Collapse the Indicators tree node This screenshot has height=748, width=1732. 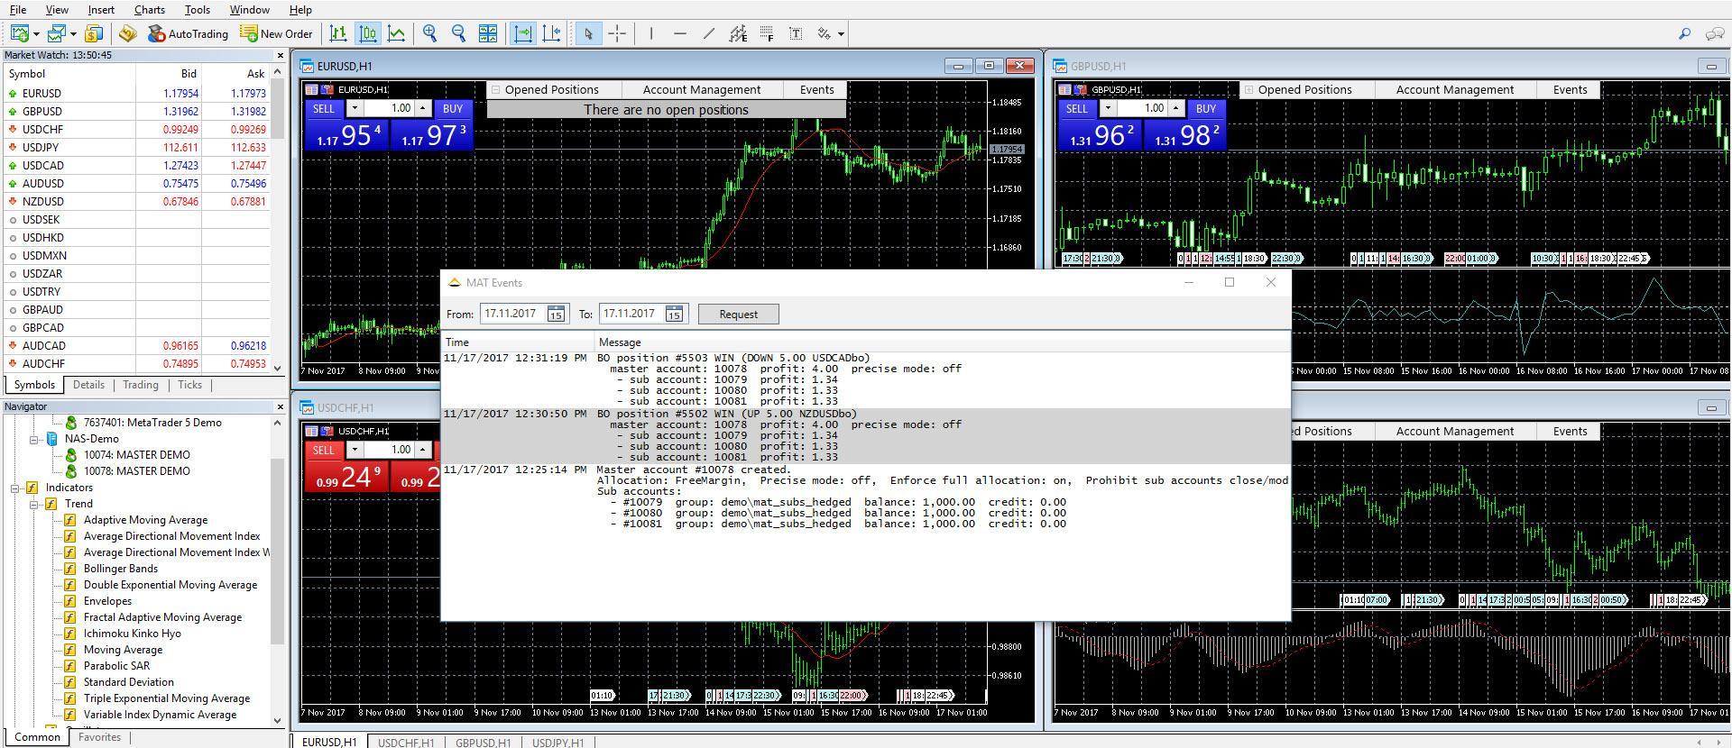(15, 488)
